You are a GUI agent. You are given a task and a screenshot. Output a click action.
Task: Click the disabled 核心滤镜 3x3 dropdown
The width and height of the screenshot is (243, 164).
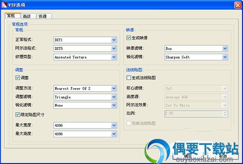click(x=196, y=88)
